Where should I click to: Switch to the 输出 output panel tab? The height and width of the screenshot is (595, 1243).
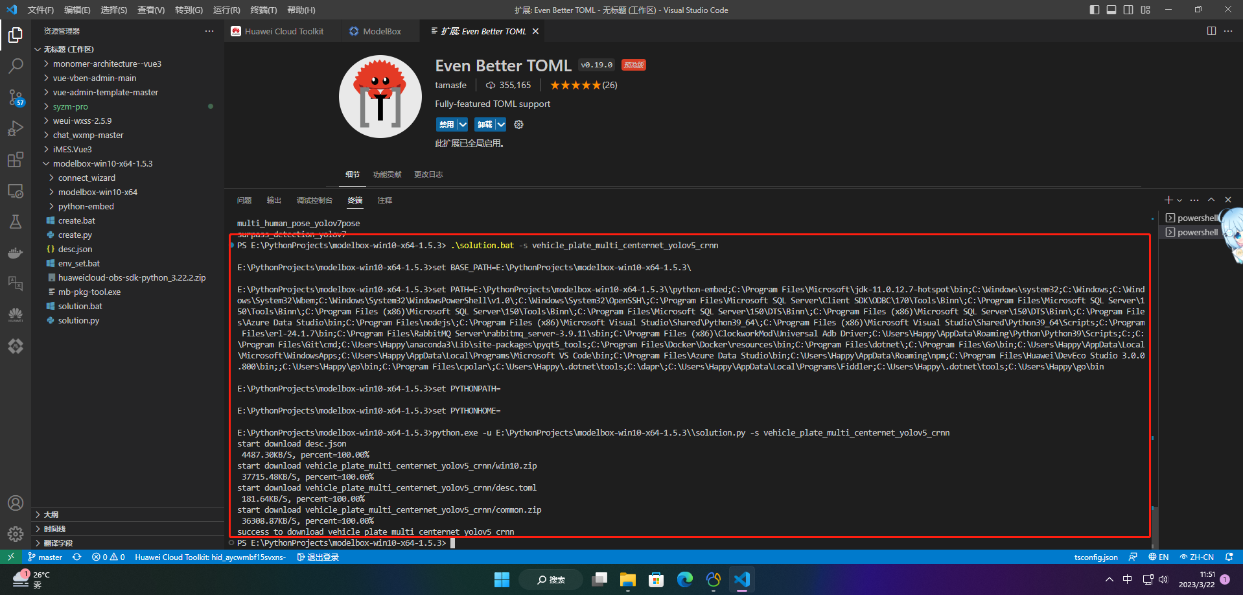tap(274, 200)
